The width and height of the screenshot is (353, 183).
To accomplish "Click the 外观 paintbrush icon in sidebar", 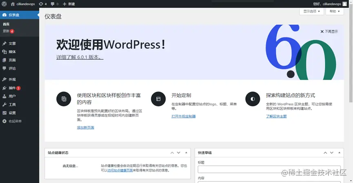I will coord(4,79).
